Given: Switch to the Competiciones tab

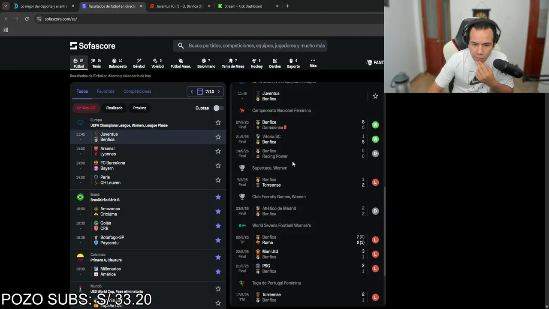Looking at the screenshot, I should tap(137, 91).
